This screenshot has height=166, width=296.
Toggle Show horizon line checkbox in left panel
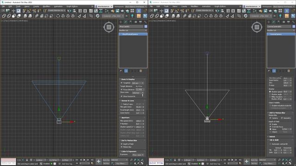[x=122, y=96]
